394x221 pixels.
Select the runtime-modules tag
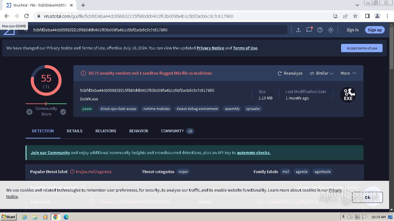(157, 109)
